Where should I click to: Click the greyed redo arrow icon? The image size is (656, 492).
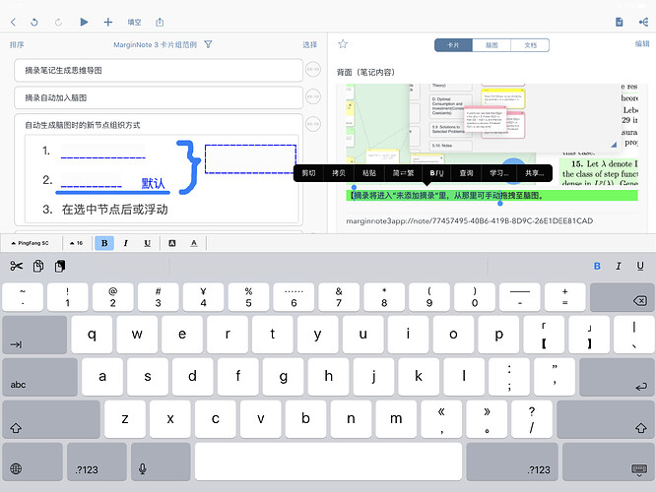(58, 23)
